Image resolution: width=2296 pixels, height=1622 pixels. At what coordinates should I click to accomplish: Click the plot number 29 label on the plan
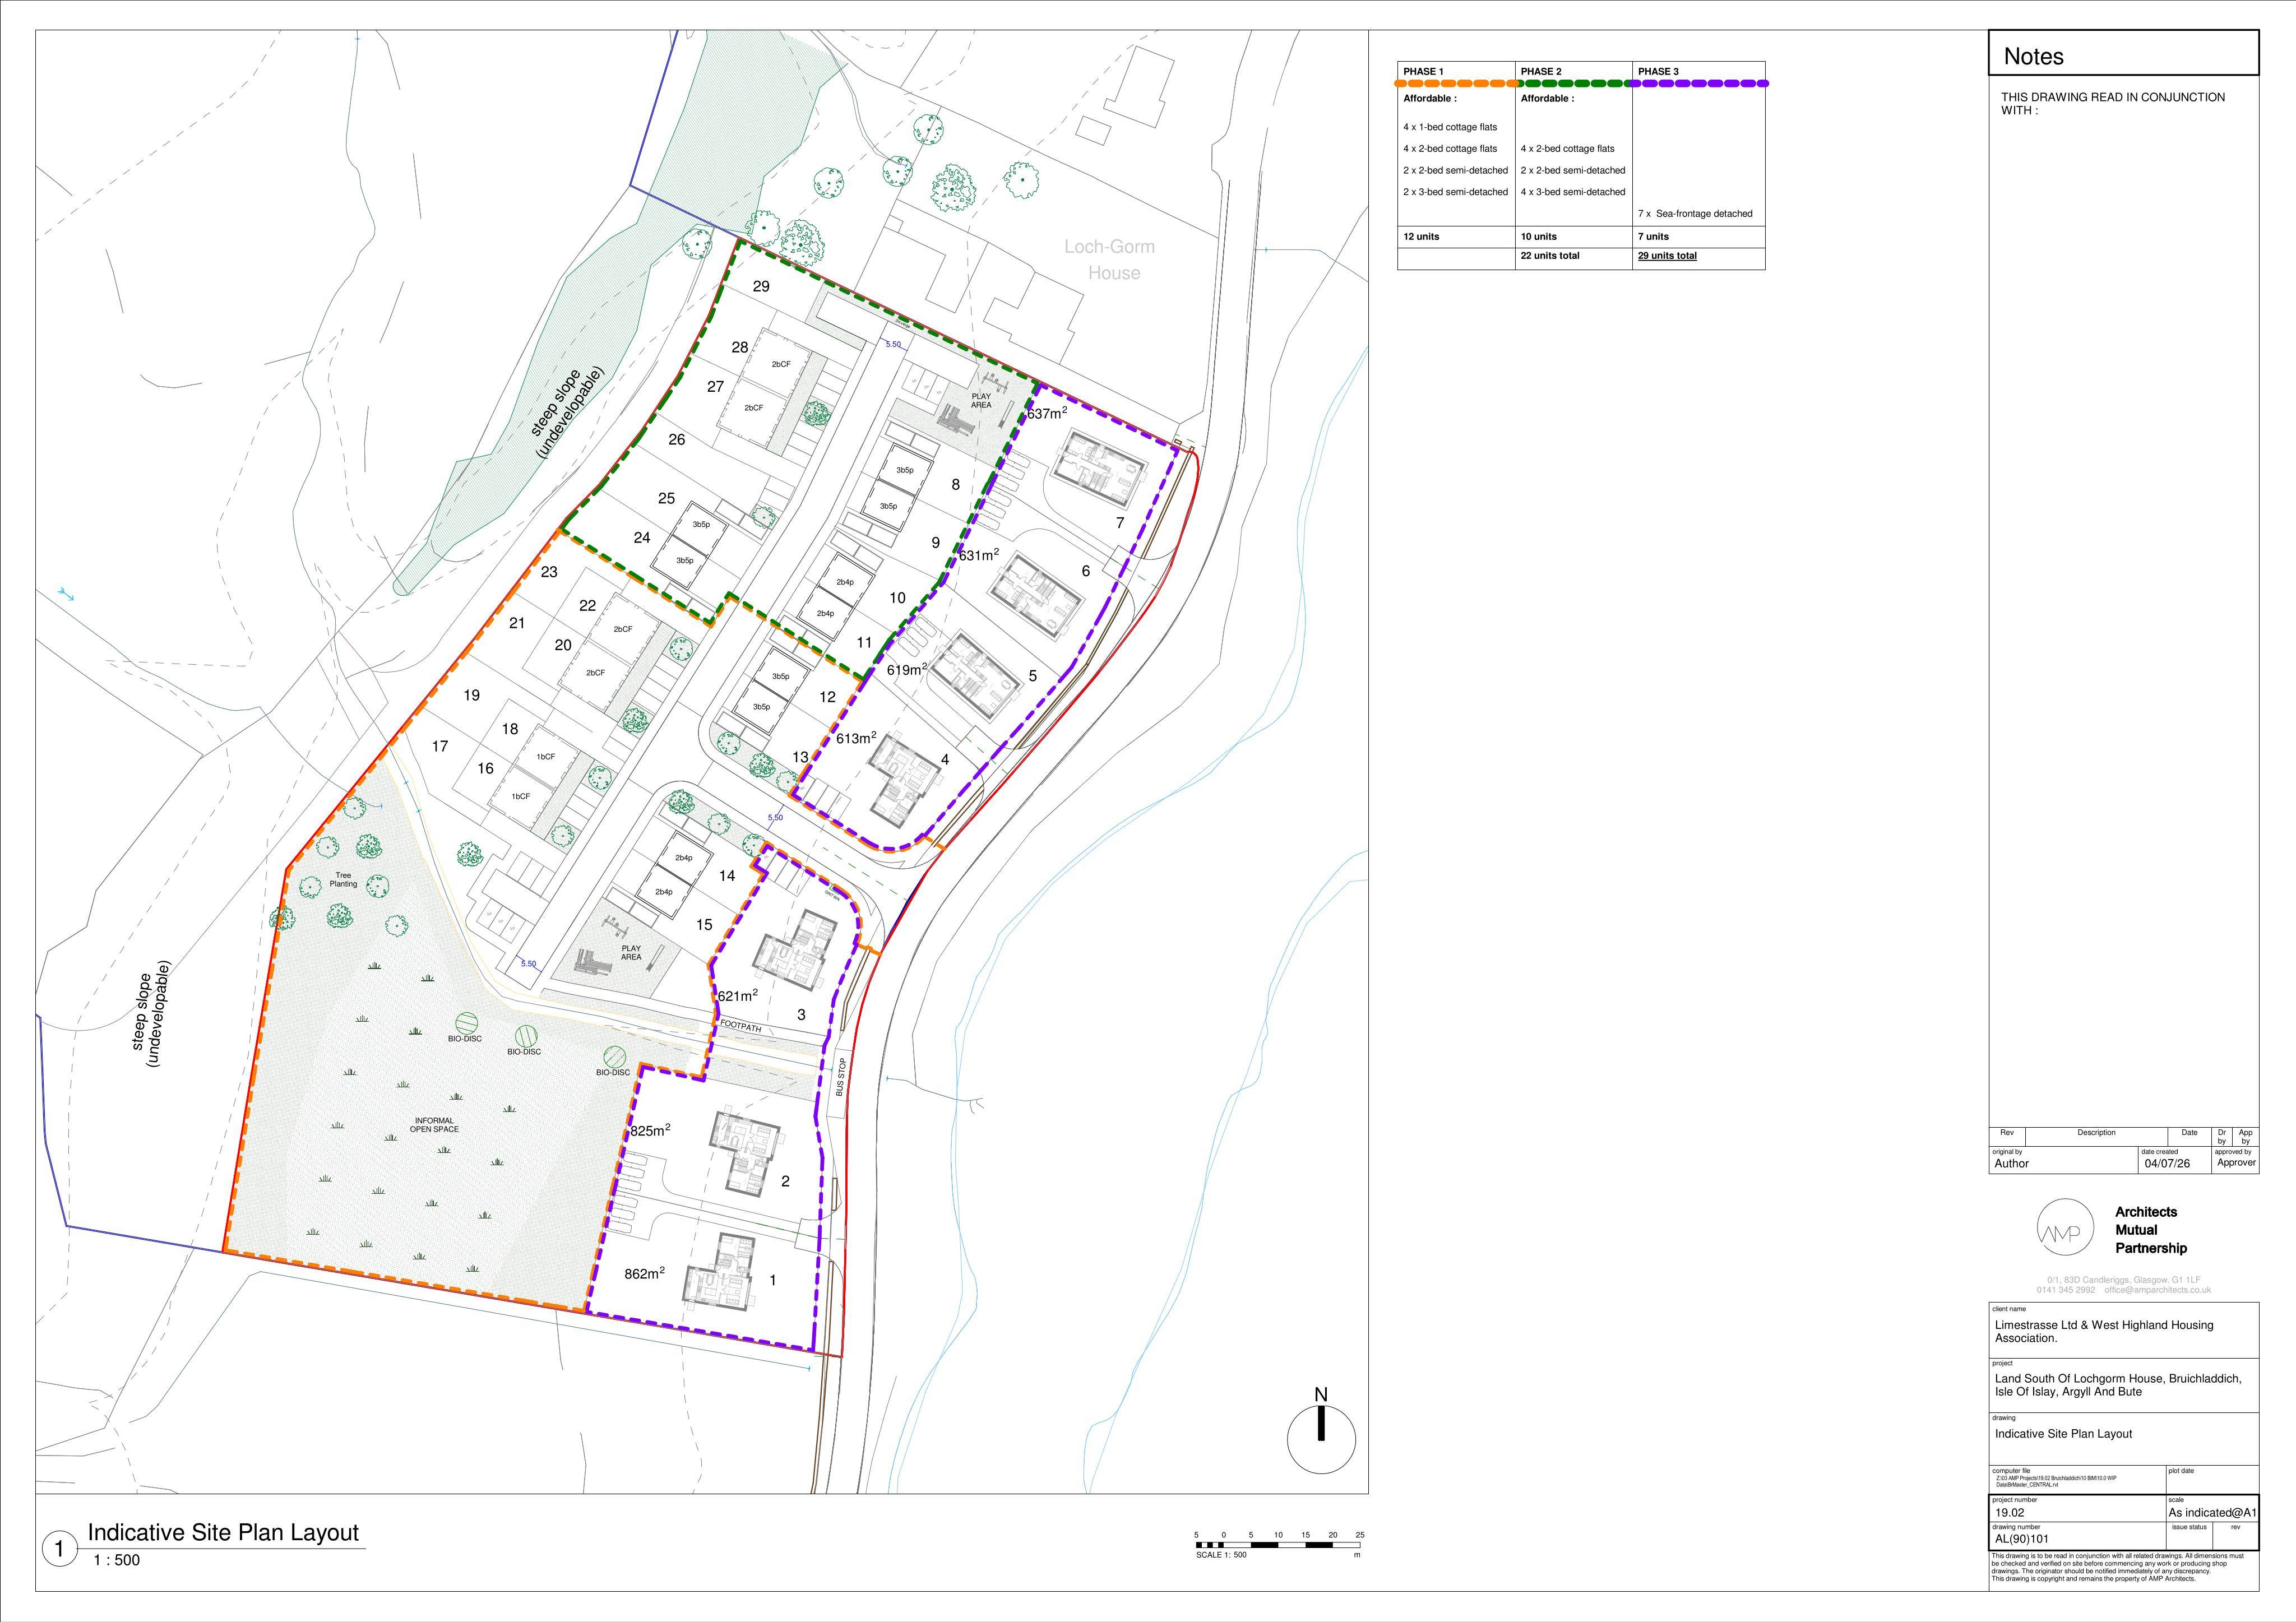click(761, 286)
